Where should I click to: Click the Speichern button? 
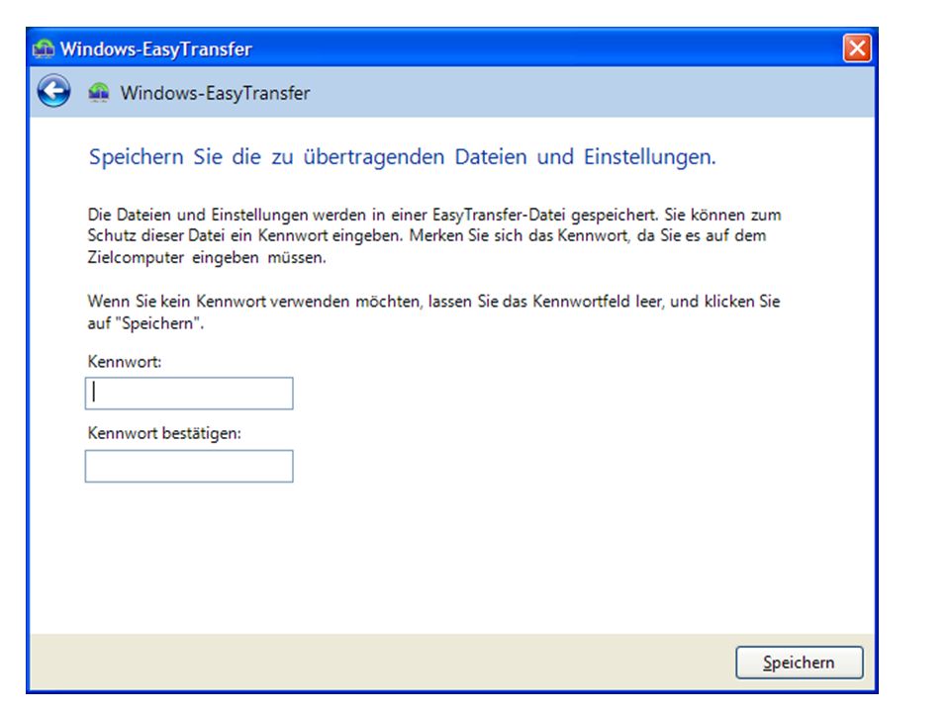point(800,663)
